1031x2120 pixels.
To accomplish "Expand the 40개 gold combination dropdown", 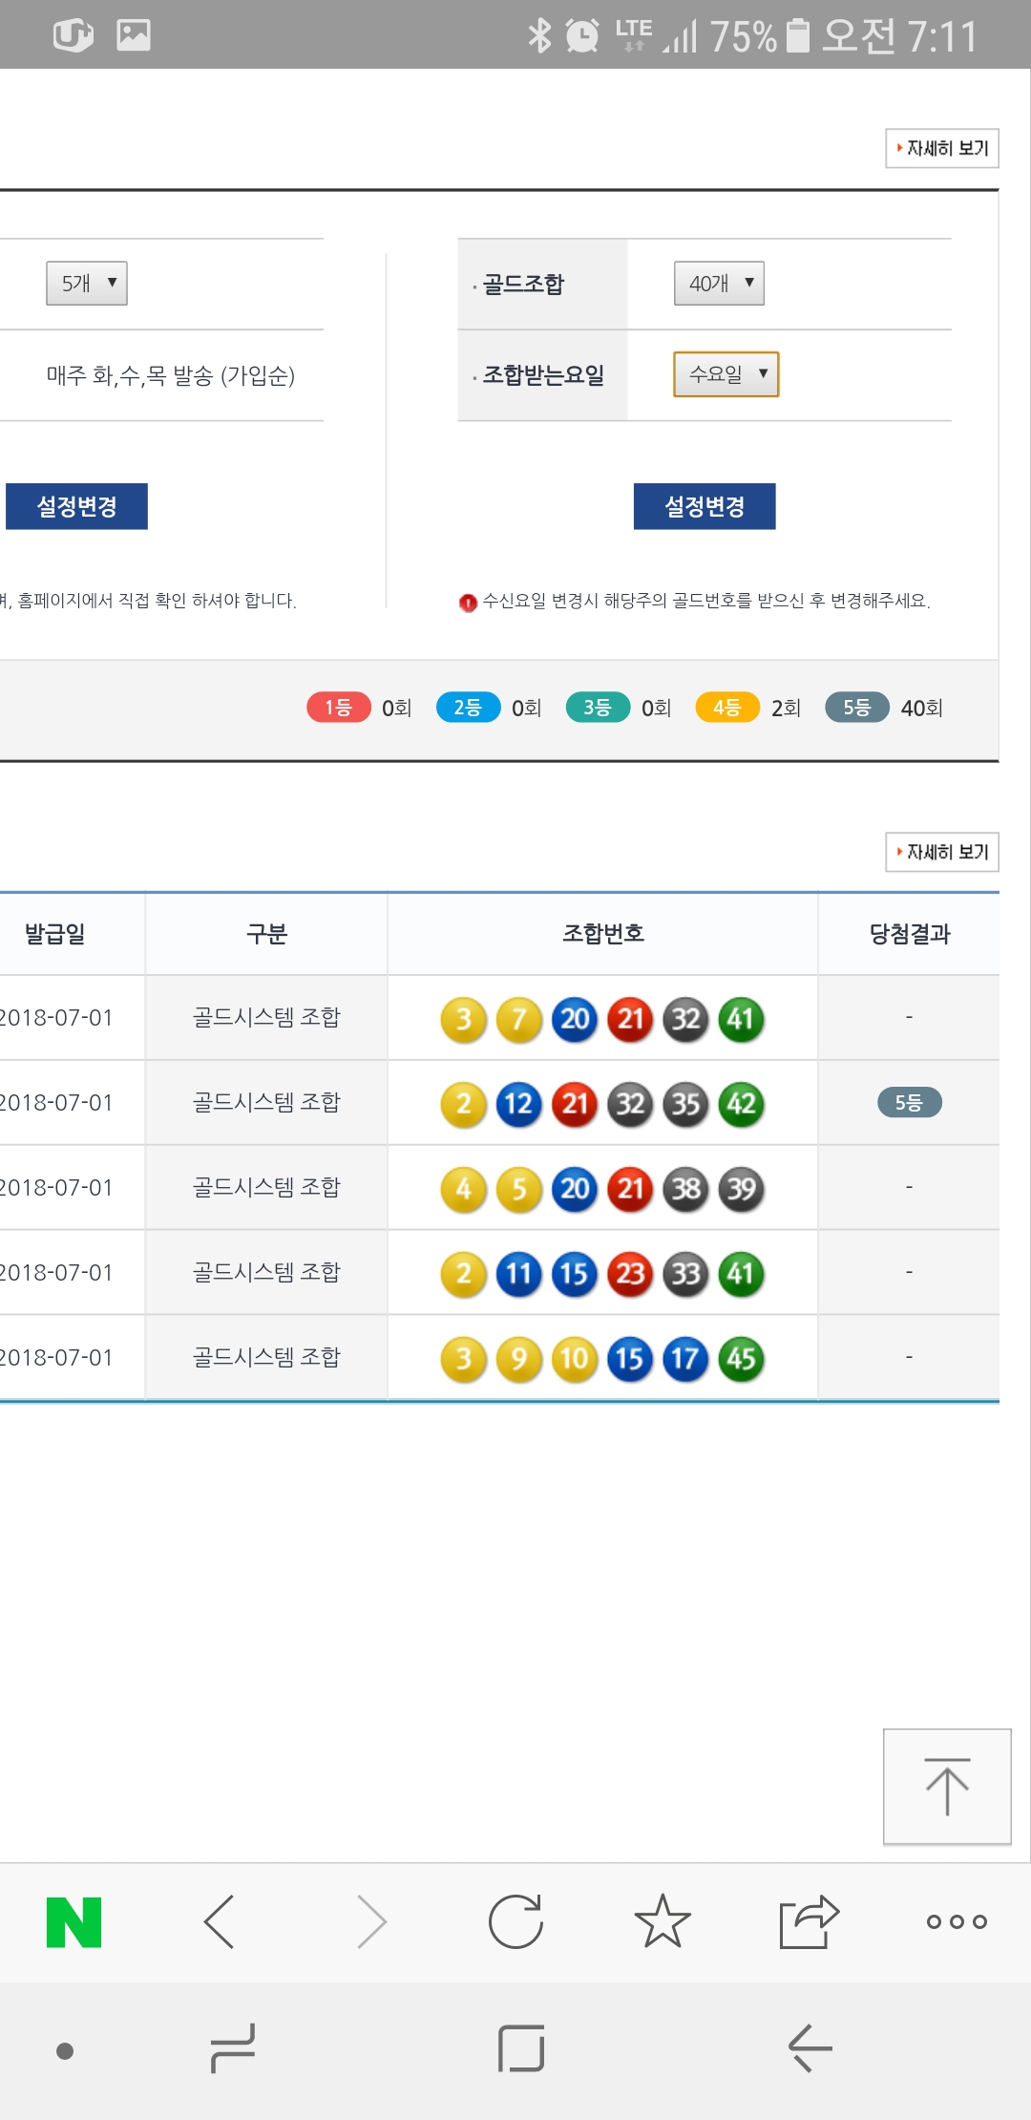I will [719, 284].
